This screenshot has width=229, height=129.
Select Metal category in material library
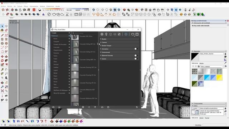click(55, 73)
